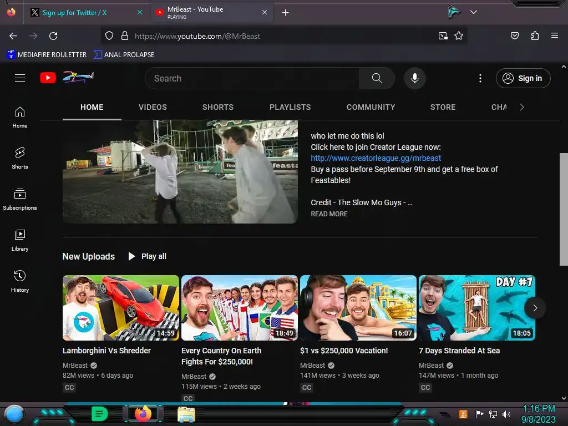Open picture-in-picture icon in address bar
Viewport: 568px width, 426px height.
443,36
